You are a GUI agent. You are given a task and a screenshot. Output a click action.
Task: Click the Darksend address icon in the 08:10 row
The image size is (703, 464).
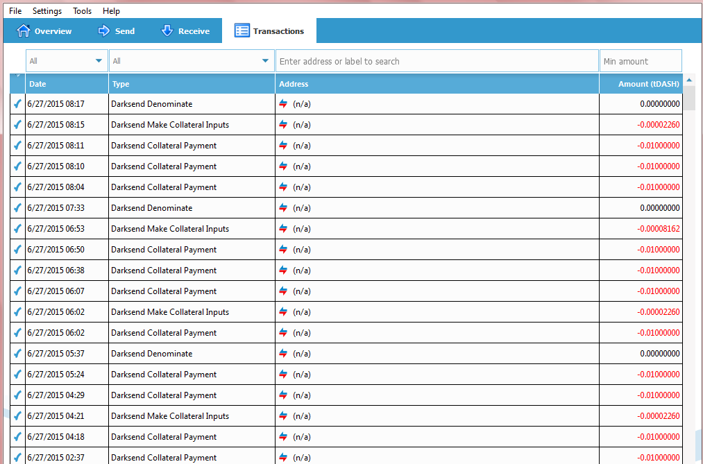[283, 166]
